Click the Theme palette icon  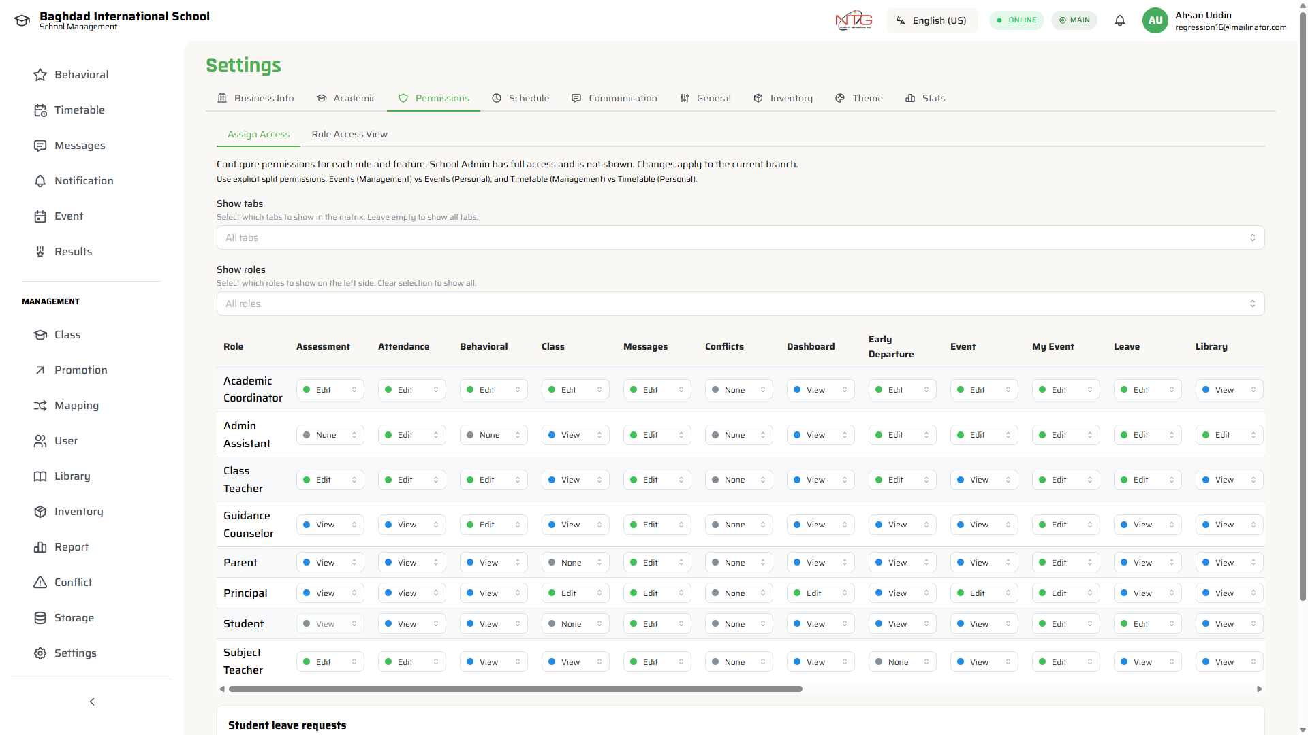840,99
